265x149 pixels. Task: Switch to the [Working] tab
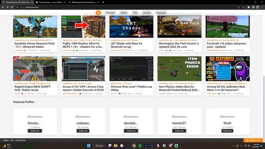point(84,2)
